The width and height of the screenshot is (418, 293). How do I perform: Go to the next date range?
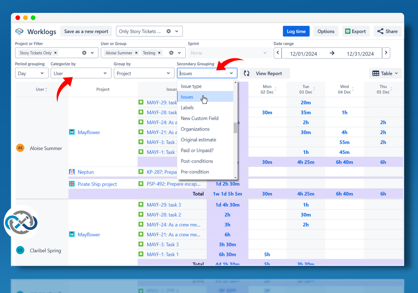point(386,53)
